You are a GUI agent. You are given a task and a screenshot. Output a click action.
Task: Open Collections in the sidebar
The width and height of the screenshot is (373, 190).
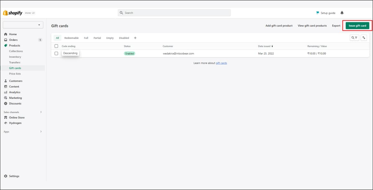click(x=16, y=51)
